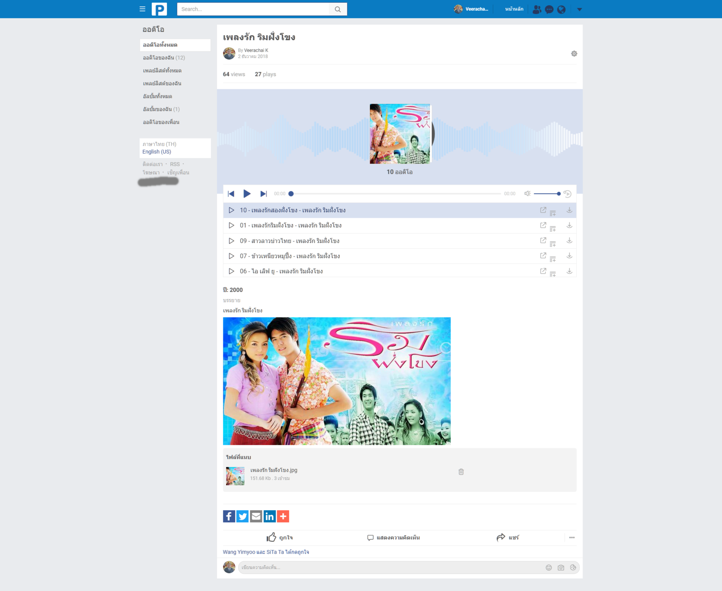Open อัลบั้มของฉัน (1) sidebar item
Viewport: 722px width, 591px height.
pos(161,109)
